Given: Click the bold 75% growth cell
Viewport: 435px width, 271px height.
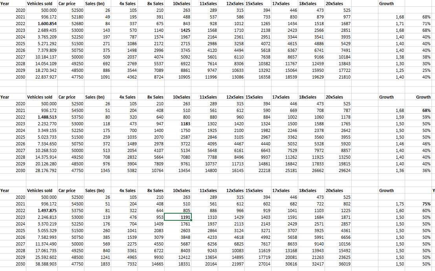Looking at the screenshot, I should click(x=418, y=204).
